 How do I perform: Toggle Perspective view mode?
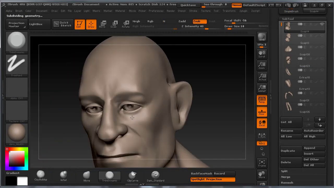point(262,100)
